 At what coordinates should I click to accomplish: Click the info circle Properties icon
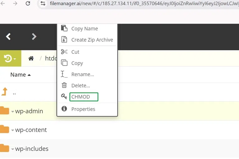tap(64, 109)
